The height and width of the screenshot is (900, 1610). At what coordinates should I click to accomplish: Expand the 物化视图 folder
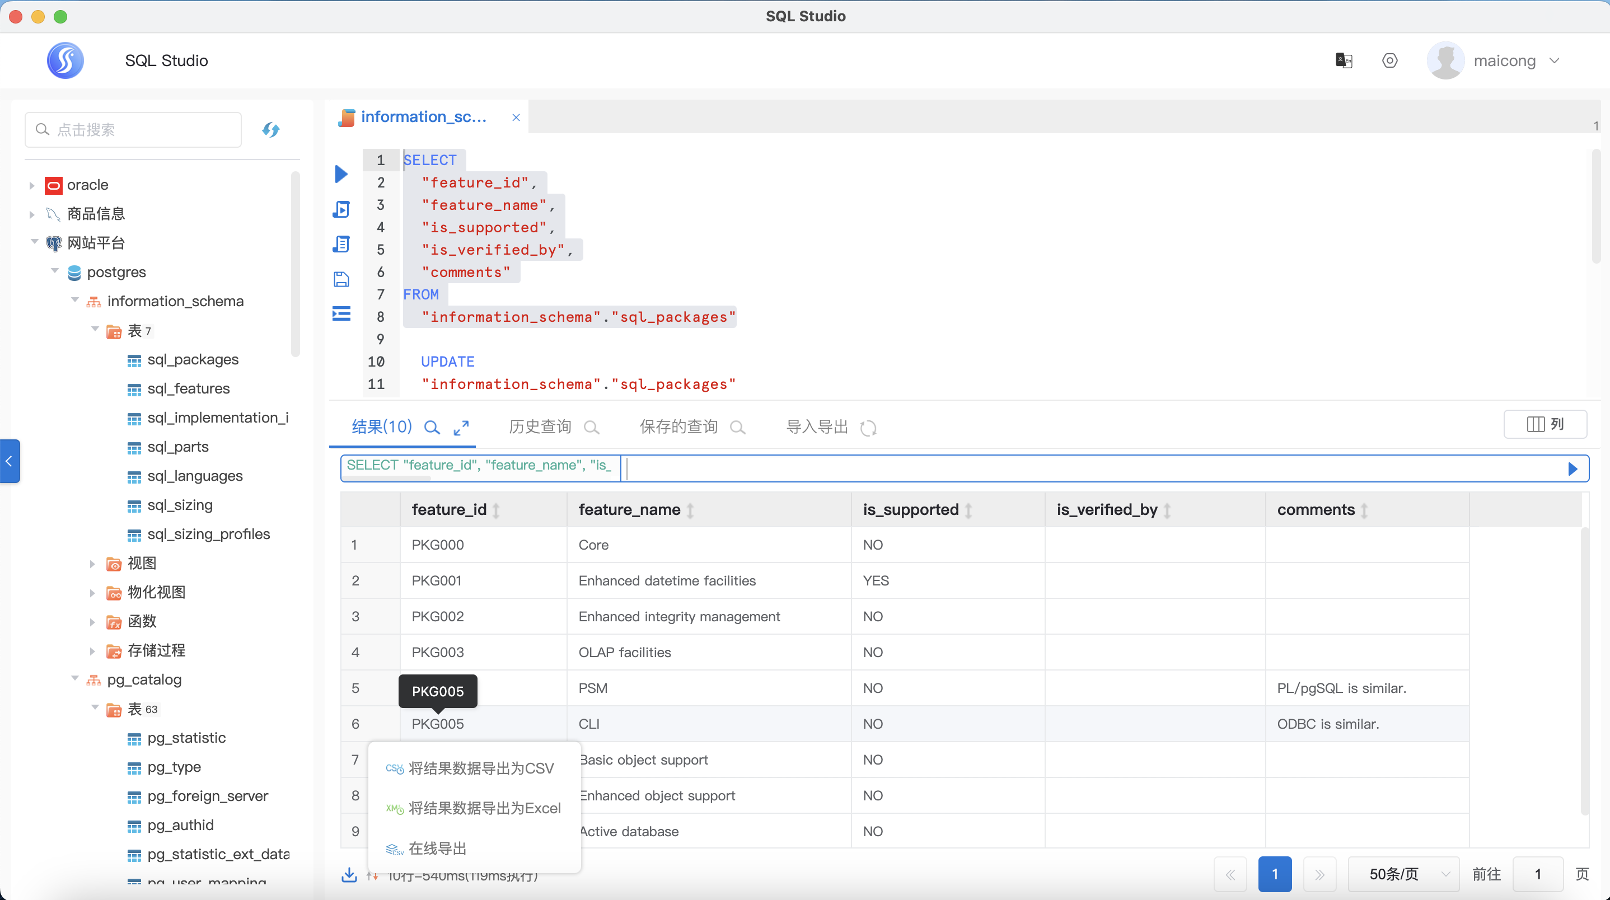[x=92, y=593]
